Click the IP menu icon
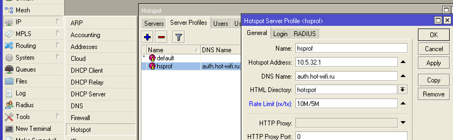The height and width of the screenshot is (140, 453). (x=9, y=22)
